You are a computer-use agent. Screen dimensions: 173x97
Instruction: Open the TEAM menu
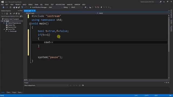(36, 5)
